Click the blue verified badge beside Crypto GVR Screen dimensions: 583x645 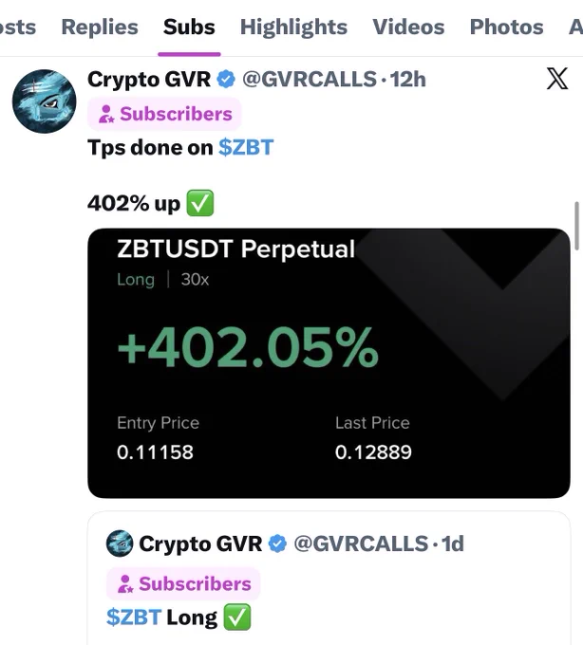click(x=226, y=79)
